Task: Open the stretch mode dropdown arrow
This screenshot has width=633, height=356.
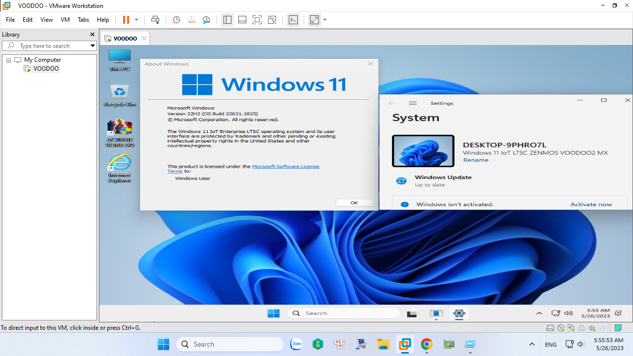Action: pos(325,20)
